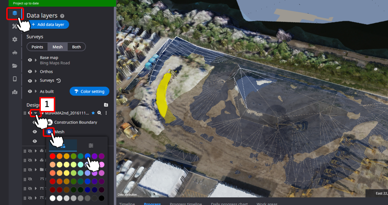
Task: Select the Both survey display option
Action: pyautogui.click(x=76, y=47)
